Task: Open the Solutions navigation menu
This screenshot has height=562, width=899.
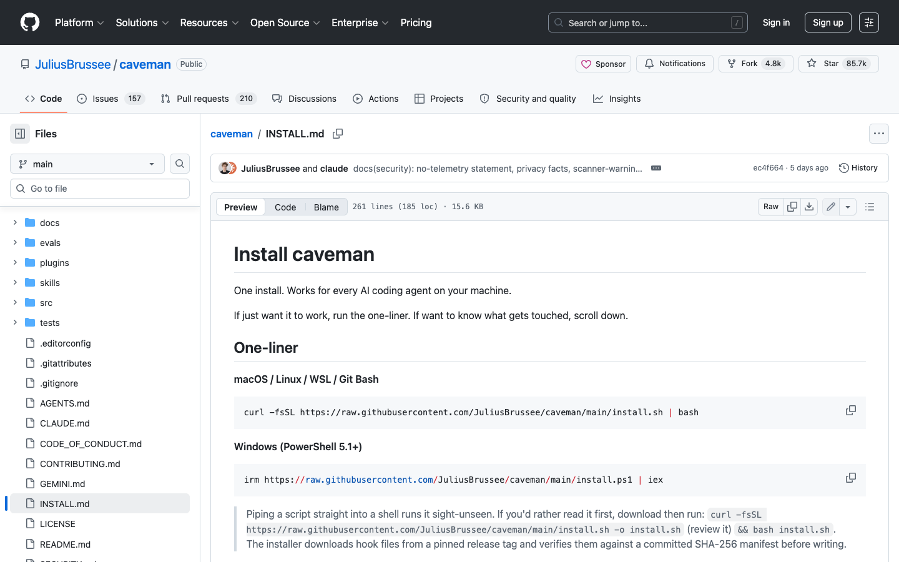Action: [x=142, y=22]
